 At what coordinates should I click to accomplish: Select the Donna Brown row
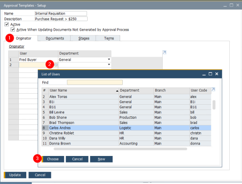126,143
